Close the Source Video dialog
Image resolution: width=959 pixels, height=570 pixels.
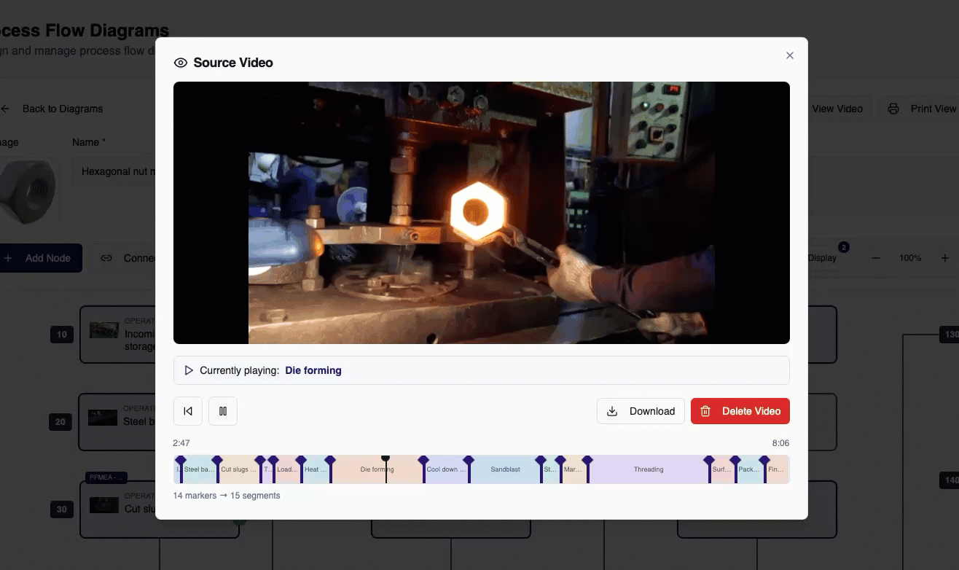point(790,55)
